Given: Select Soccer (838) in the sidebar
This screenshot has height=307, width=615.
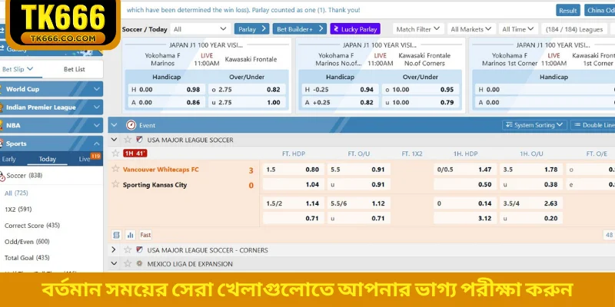Looking at the screenshot, I should pos(25,176).
